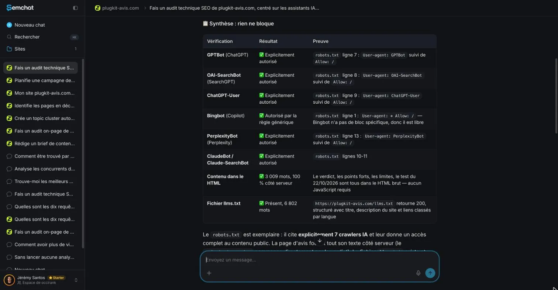The height and width of the screenshot is (290, 558).
Task: Click the Rechercher magnifier icon
Action: point(9,37)
